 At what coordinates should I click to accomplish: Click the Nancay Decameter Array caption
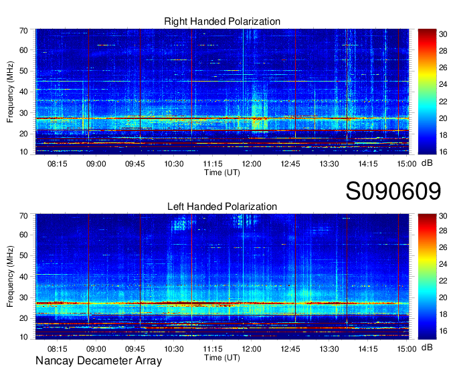pyautogui.click(x=98, y=360)
